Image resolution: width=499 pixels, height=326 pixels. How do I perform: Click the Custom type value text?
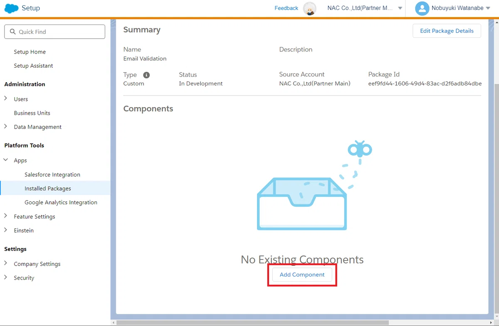[x=133, y=83]
